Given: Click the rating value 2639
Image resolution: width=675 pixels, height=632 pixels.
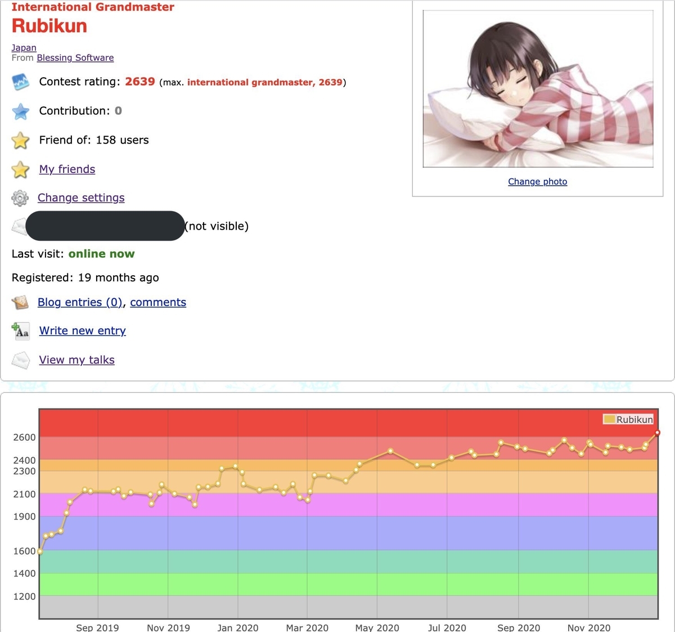Looking at the screenshot, I should click(140, 82).
